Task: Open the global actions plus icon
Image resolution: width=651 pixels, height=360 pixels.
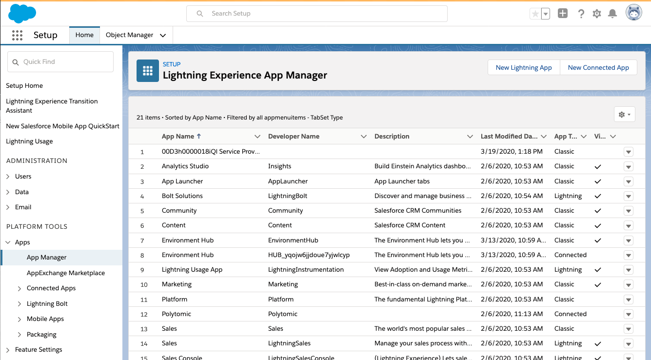Action: tap(563, 14)
